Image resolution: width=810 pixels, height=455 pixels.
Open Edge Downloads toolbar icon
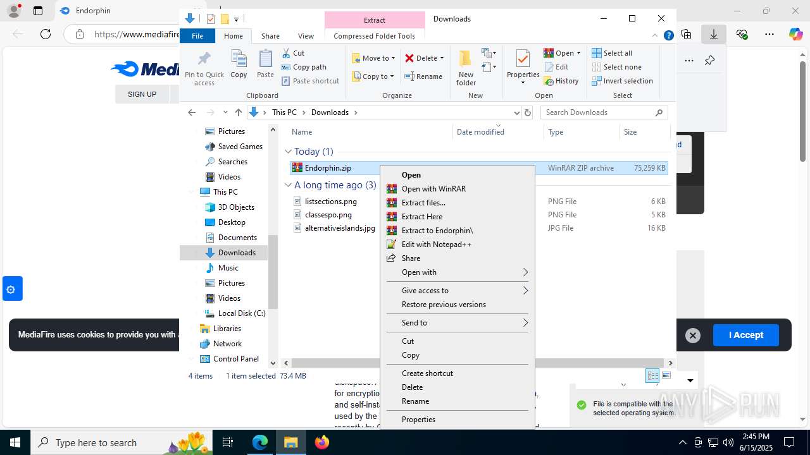(x=714, y=34)
